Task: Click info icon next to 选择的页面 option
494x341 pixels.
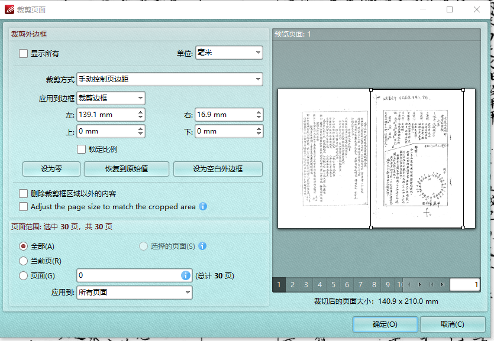Action: [202, 246]
